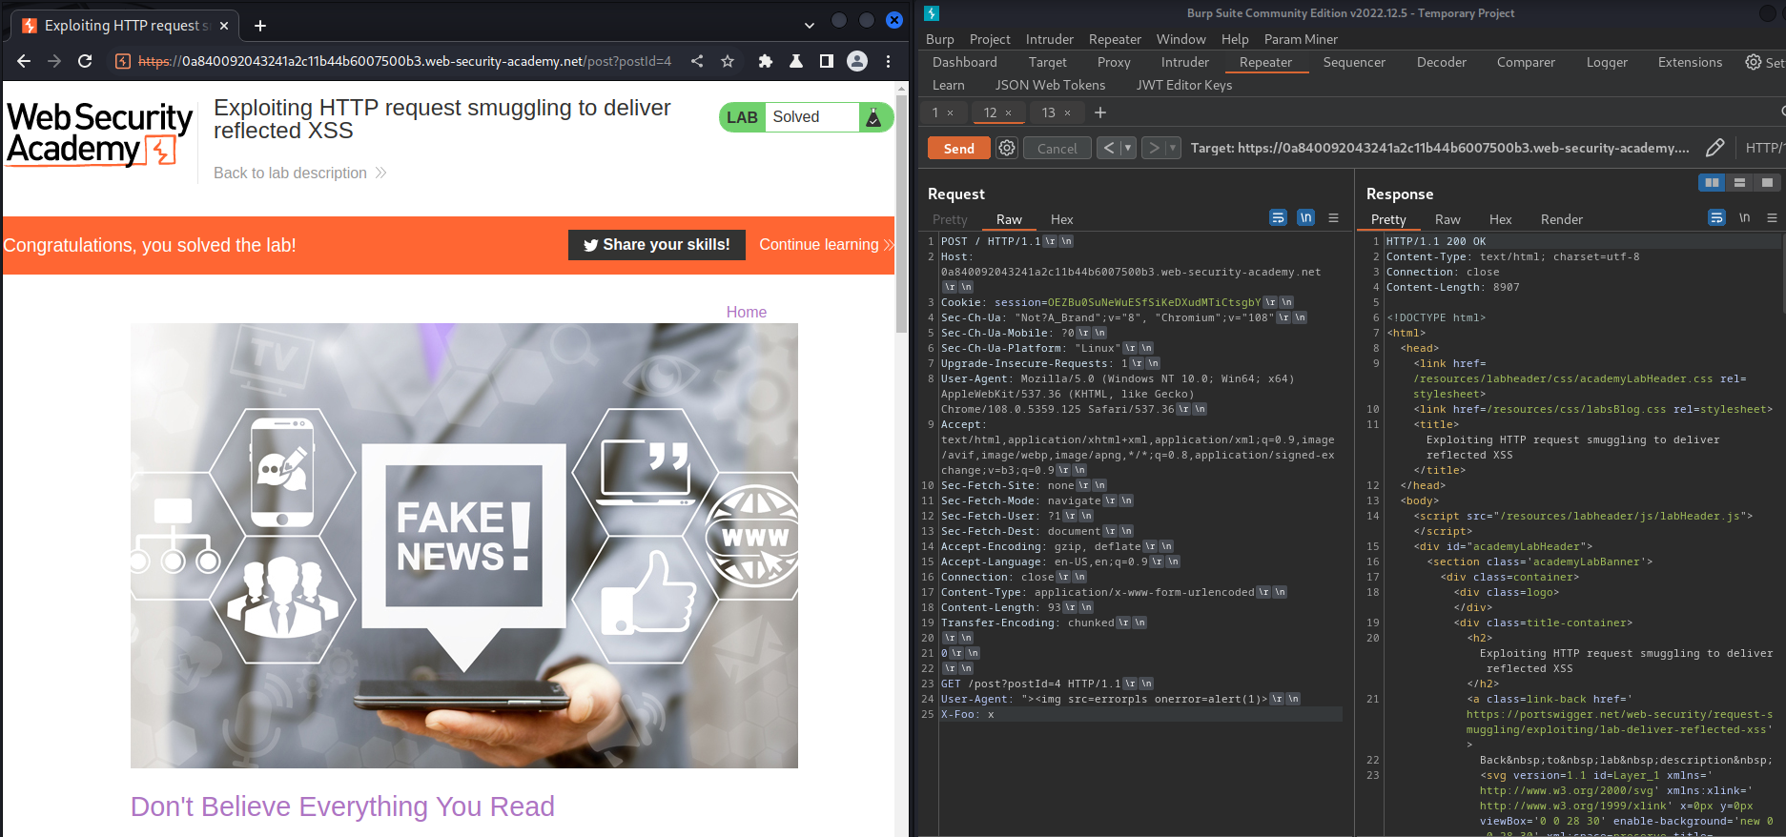Switch Request view to Hex

point(1061,219)
